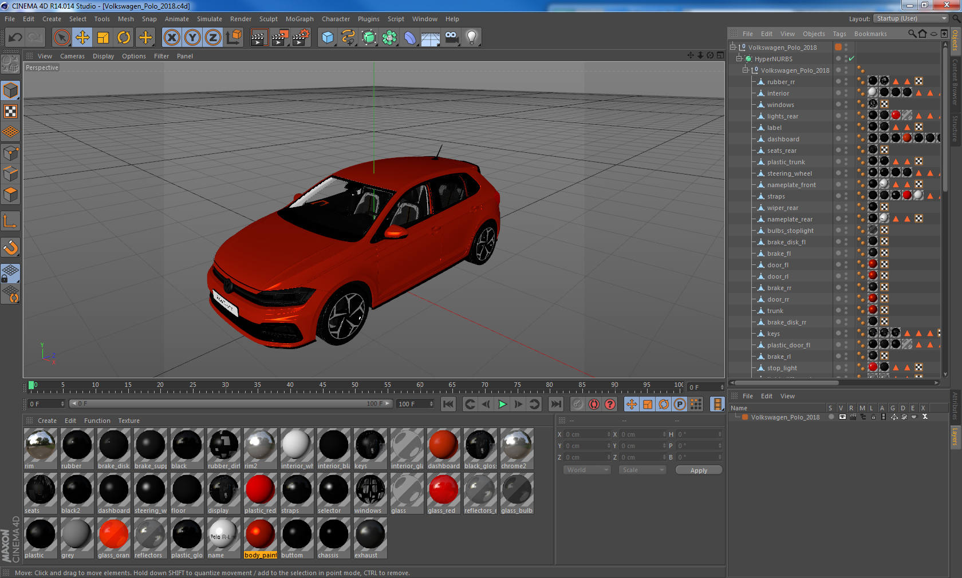
Task: Click the Apply button
Action: (699, 470)
